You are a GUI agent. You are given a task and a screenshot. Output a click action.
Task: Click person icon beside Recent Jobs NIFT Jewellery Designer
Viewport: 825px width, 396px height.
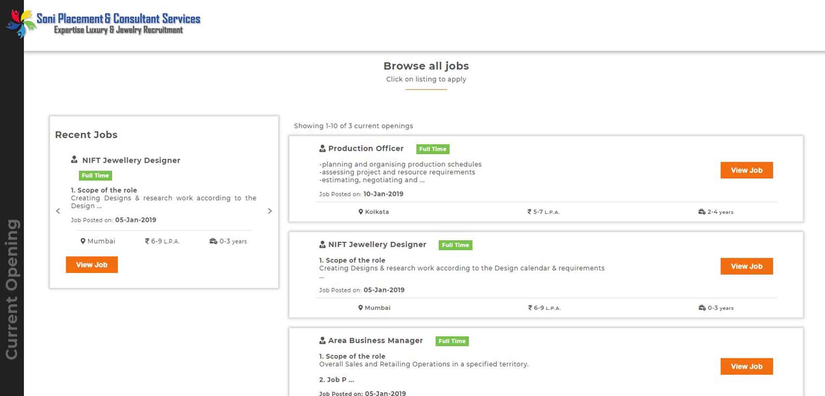point(74,160)
